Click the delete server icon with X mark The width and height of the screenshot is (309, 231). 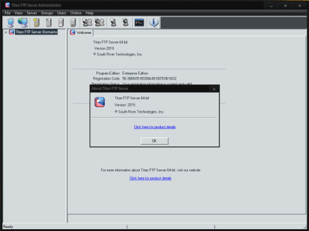click(49, 22)
